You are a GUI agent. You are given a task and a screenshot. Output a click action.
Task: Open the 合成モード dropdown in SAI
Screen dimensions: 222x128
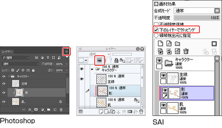pyautogui.click(x=197, y=11)
